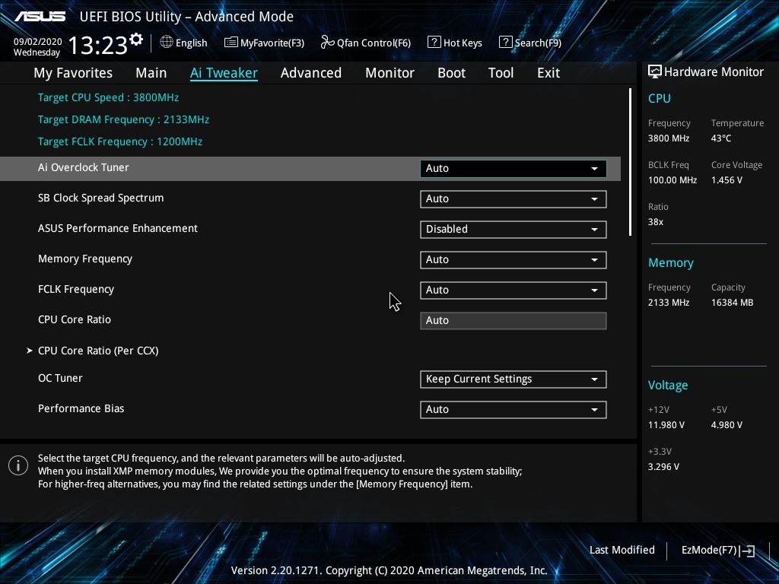Click the globe language icon

[167, 43]
